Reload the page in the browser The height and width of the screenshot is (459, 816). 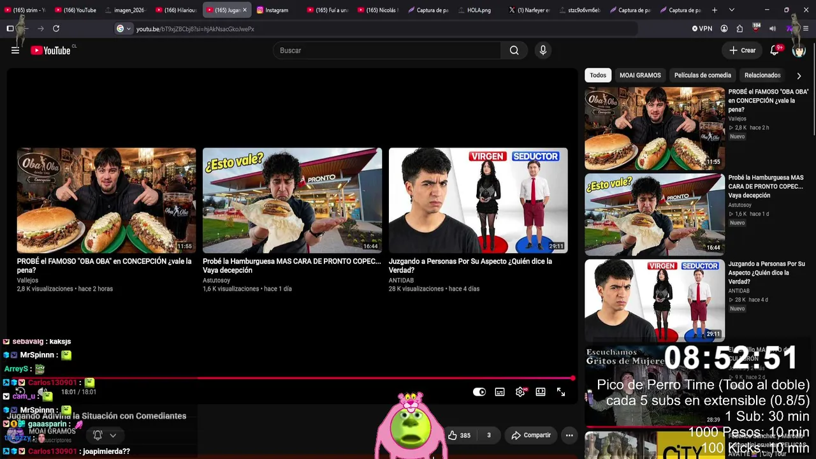pyautogui.click(x=56, y=29)
